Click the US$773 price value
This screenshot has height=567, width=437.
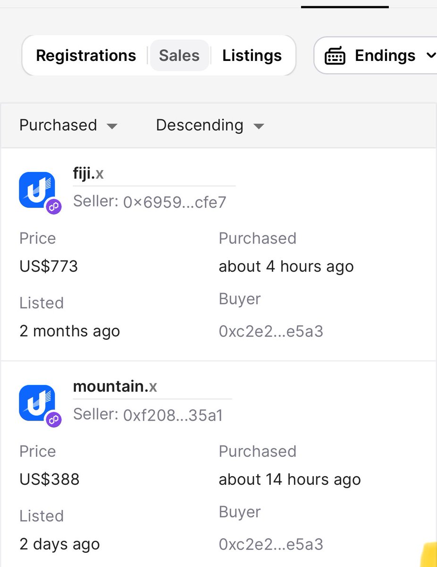[x=49, y=266]
